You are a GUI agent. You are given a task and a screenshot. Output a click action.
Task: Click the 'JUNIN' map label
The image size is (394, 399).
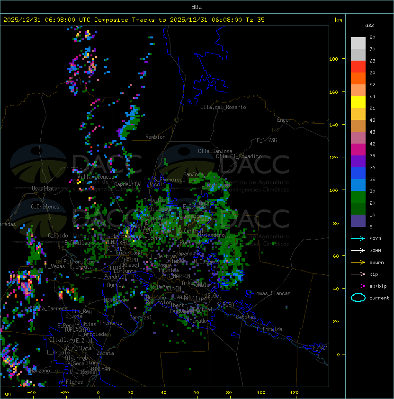[174, 288]
